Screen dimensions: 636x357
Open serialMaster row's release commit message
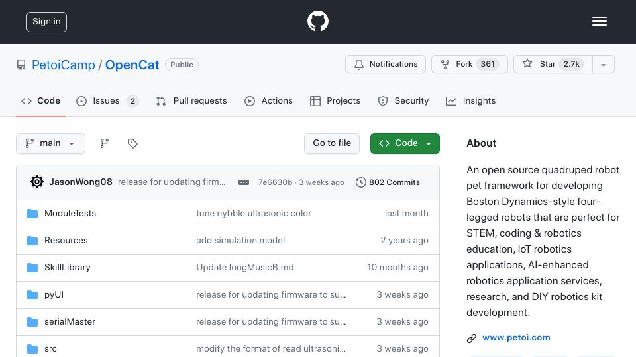(271, 322)
